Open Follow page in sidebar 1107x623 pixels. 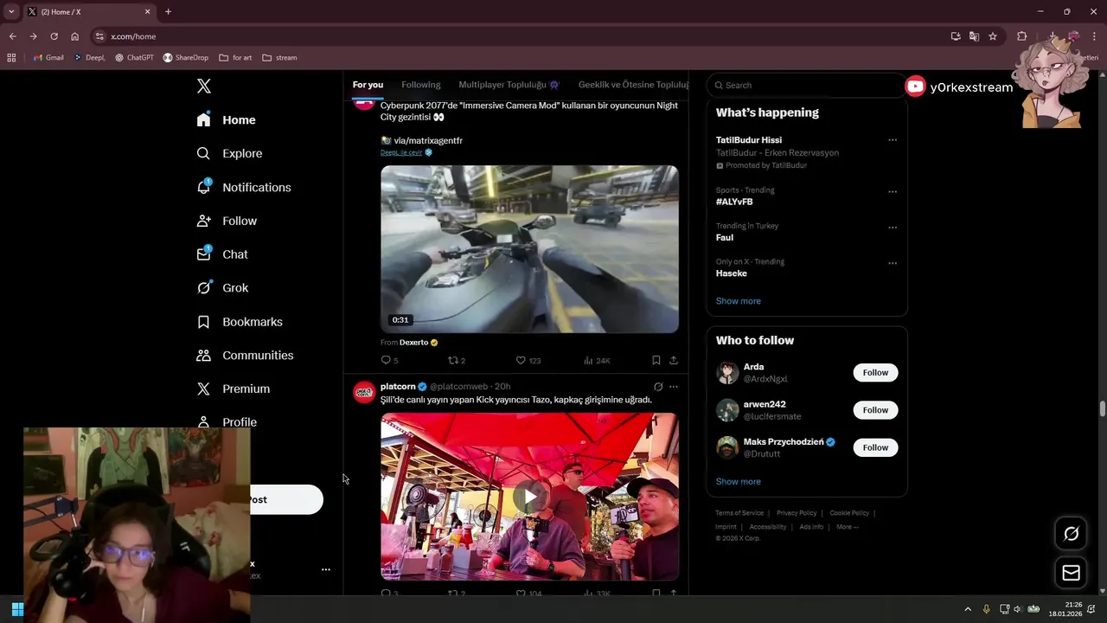(x=227, y=221)
